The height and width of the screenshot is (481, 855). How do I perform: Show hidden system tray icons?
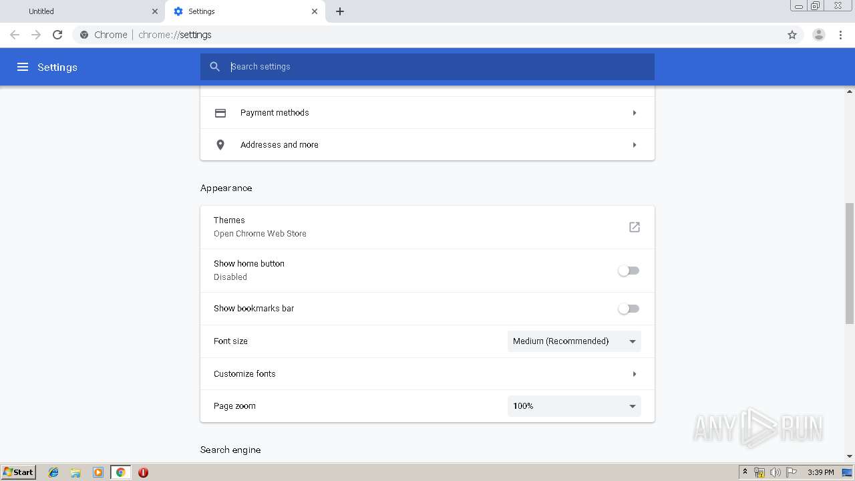point(745,472)
